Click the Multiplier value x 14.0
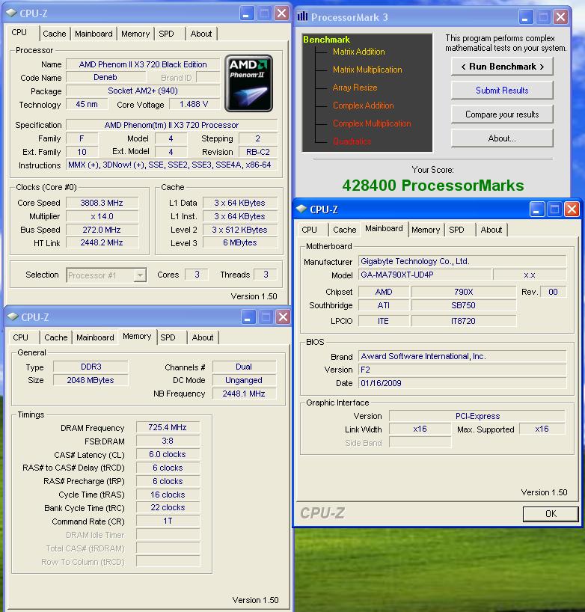The width and height of the screenshot is (585, 612). [102, 216]
